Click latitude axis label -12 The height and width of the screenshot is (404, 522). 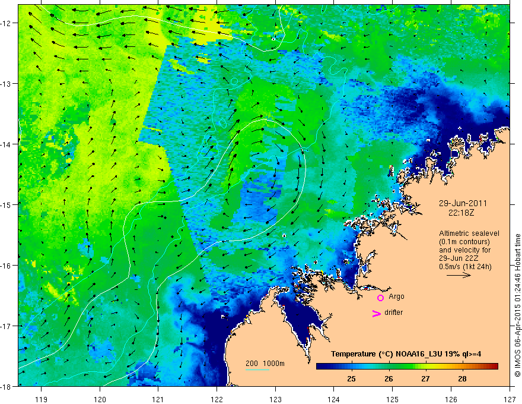(7, 23)
